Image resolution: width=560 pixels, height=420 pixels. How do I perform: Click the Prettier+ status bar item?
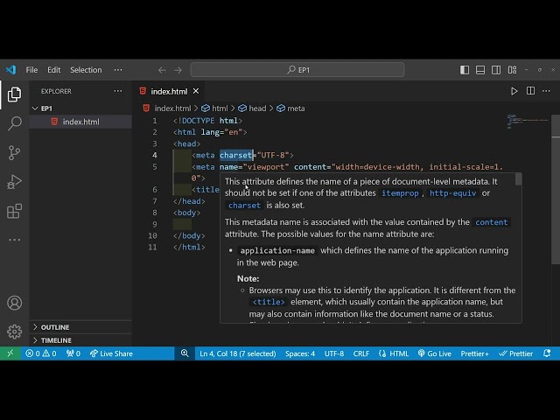tap(474, 353)
